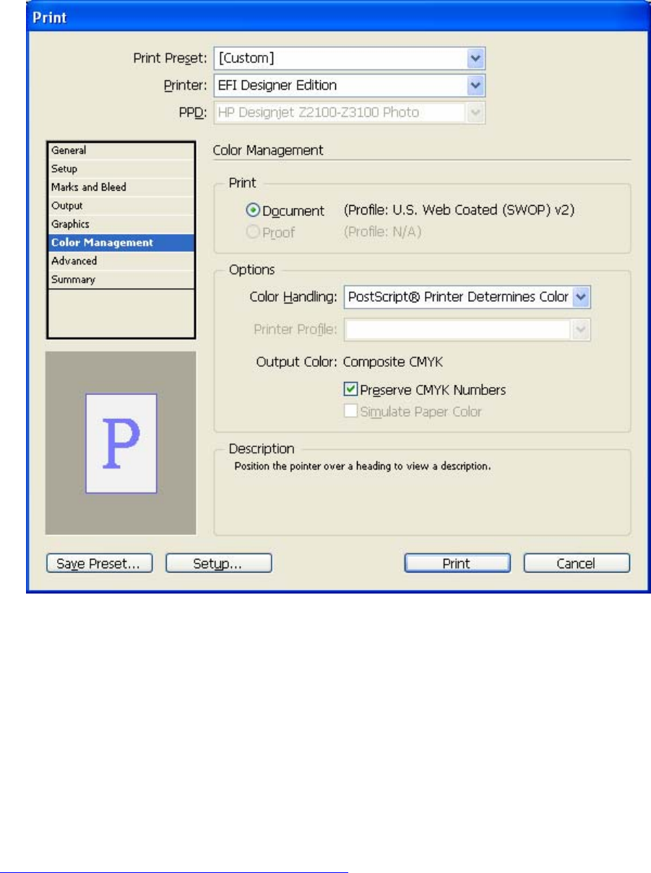This screenshot has height=873, width=651.
Task: Open the Advanced panel
Action: click(121, 261)
